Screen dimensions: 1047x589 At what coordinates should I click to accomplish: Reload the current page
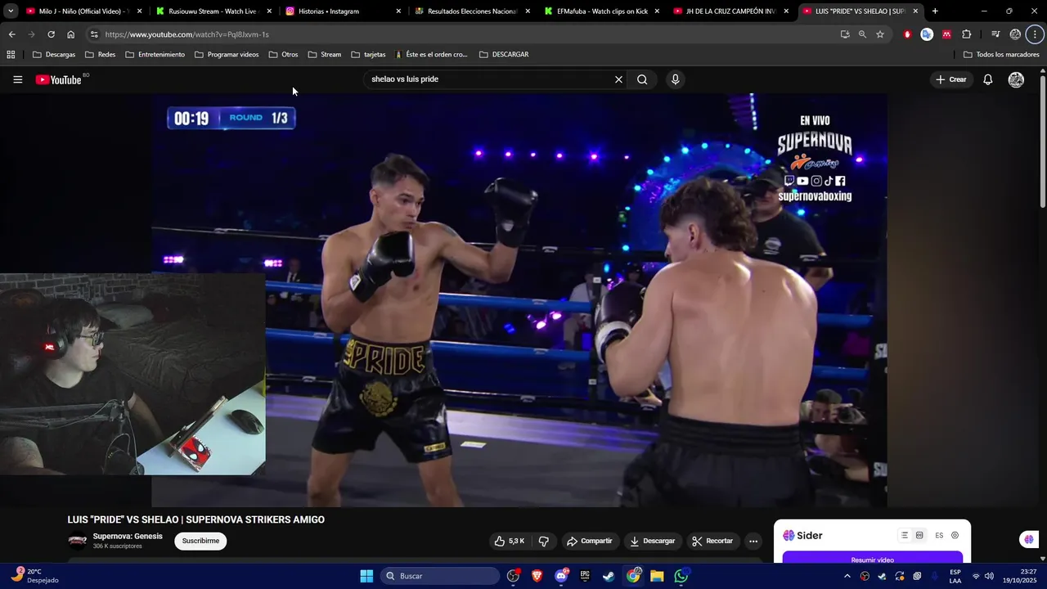click(51, 34)
